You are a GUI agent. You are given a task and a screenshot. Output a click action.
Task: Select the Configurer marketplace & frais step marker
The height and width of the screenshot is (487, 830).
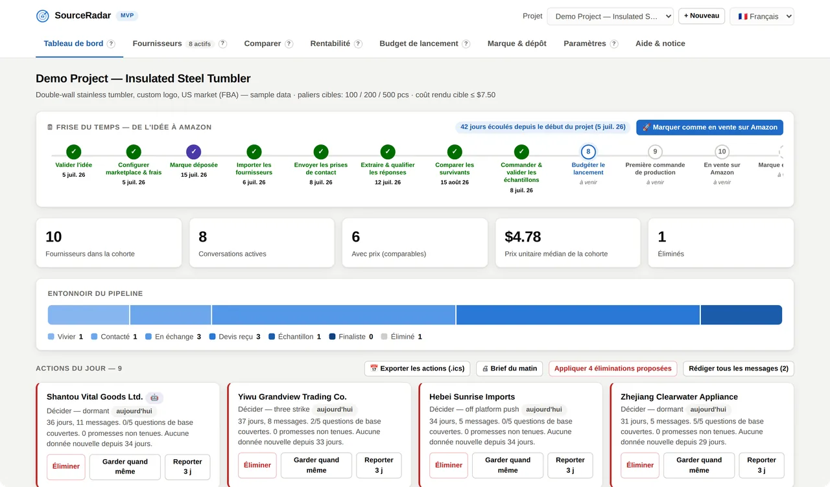pyautogui.click(x=134, y=152)
